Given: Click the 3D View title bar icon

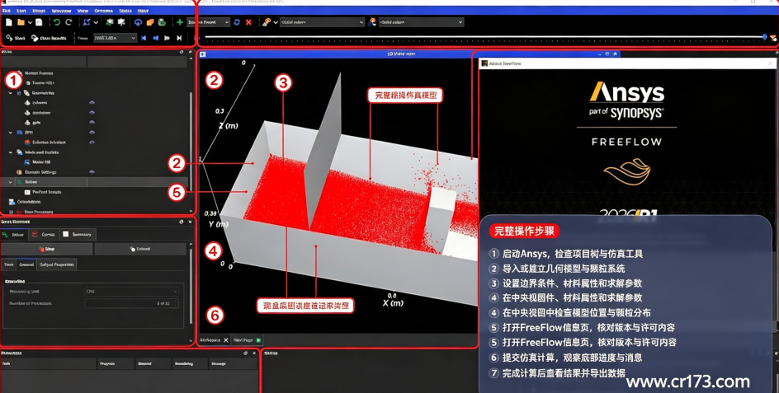Looking at the screenshot, I should [x=203, y=54].
